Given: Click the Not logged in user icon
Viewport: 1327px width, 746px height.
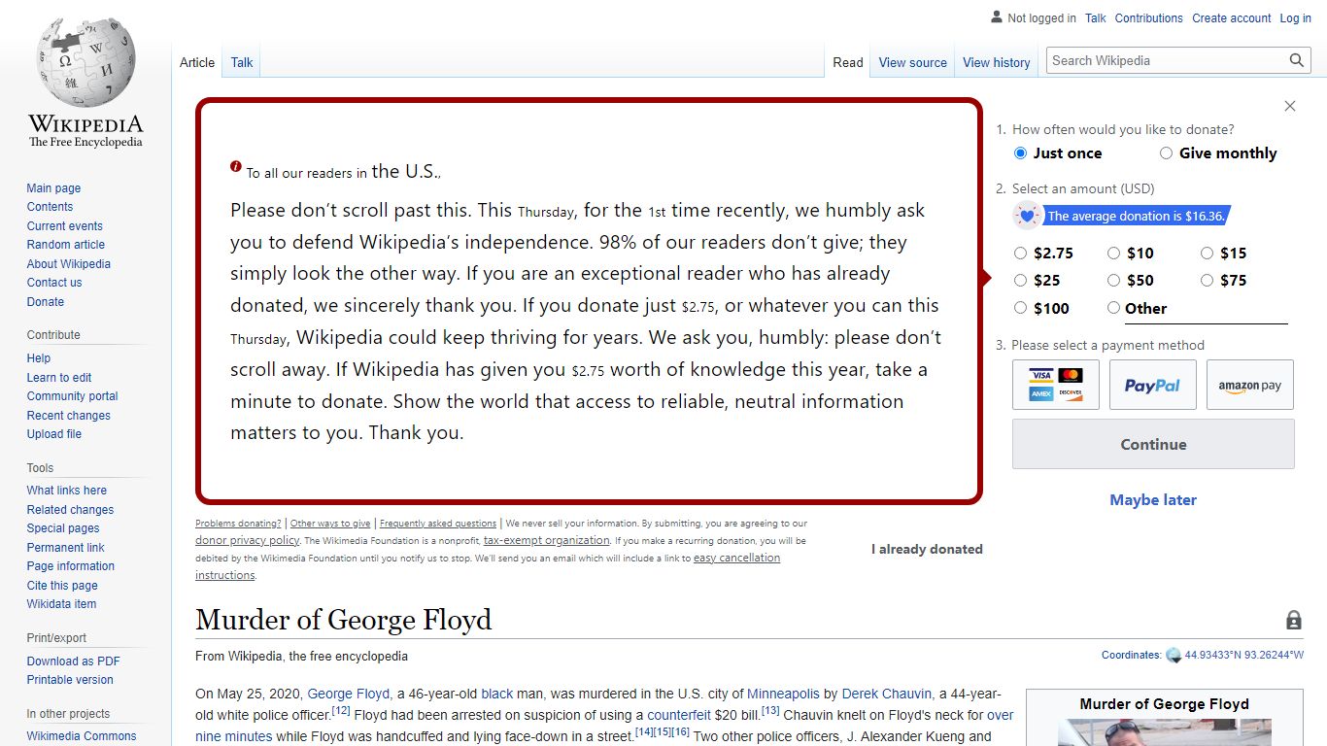Looking at the screenshot, I should click(997, 17).
